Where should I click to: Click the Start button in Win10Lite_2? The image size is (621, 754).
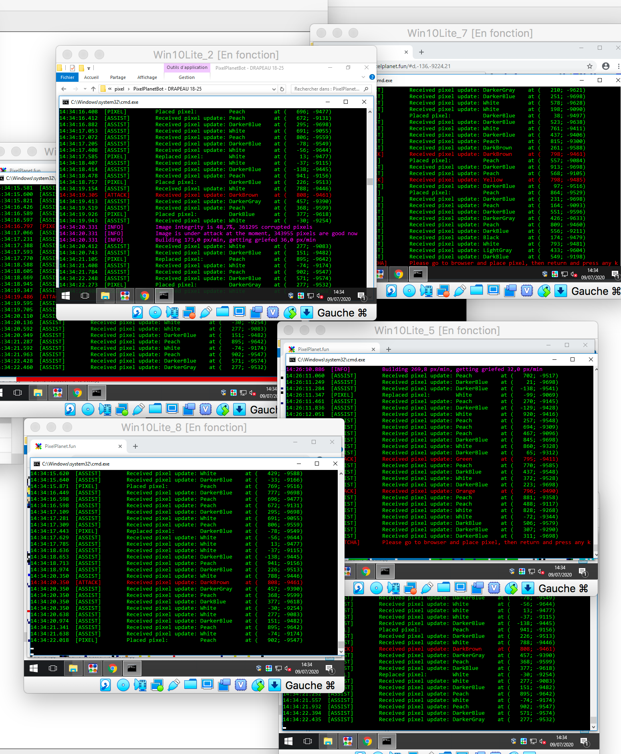click(66, 296)
